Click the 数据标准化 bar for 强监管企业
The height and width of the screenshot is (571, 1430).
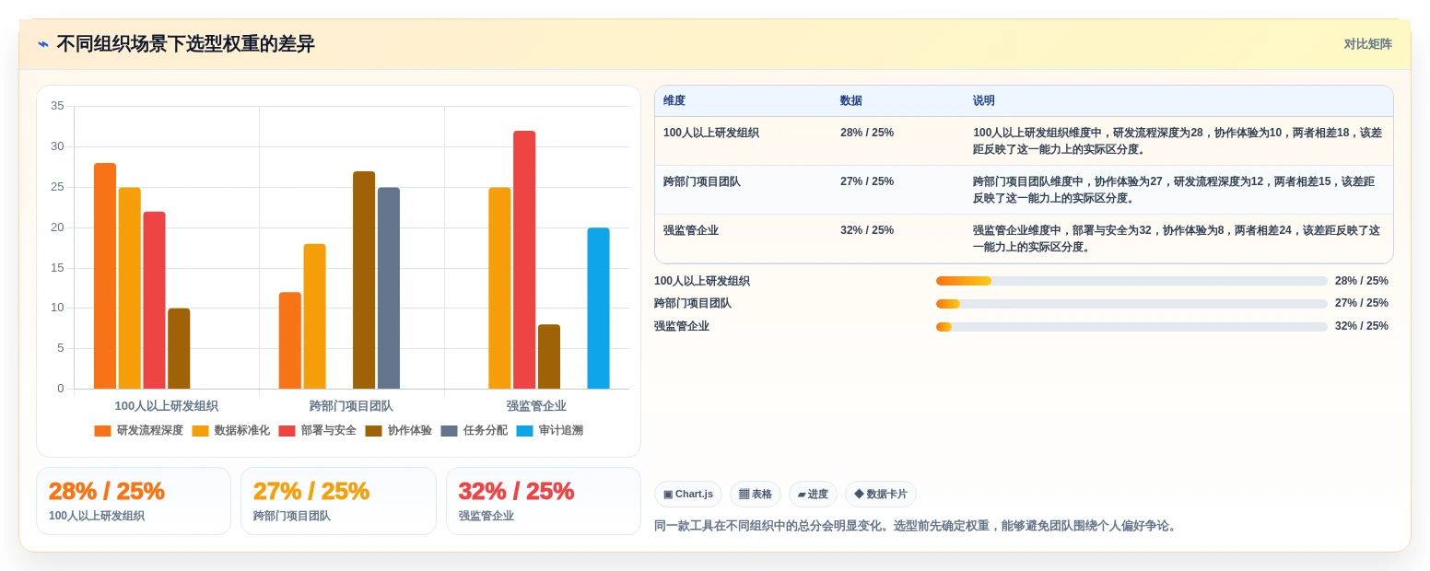(x=499, y=288)
